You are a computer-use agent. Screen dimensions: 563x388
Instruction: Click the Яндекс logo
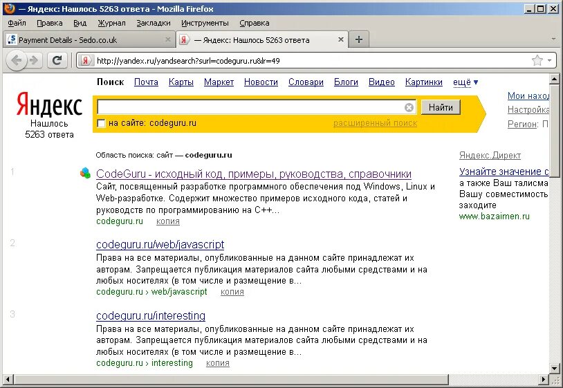(50, 104)
